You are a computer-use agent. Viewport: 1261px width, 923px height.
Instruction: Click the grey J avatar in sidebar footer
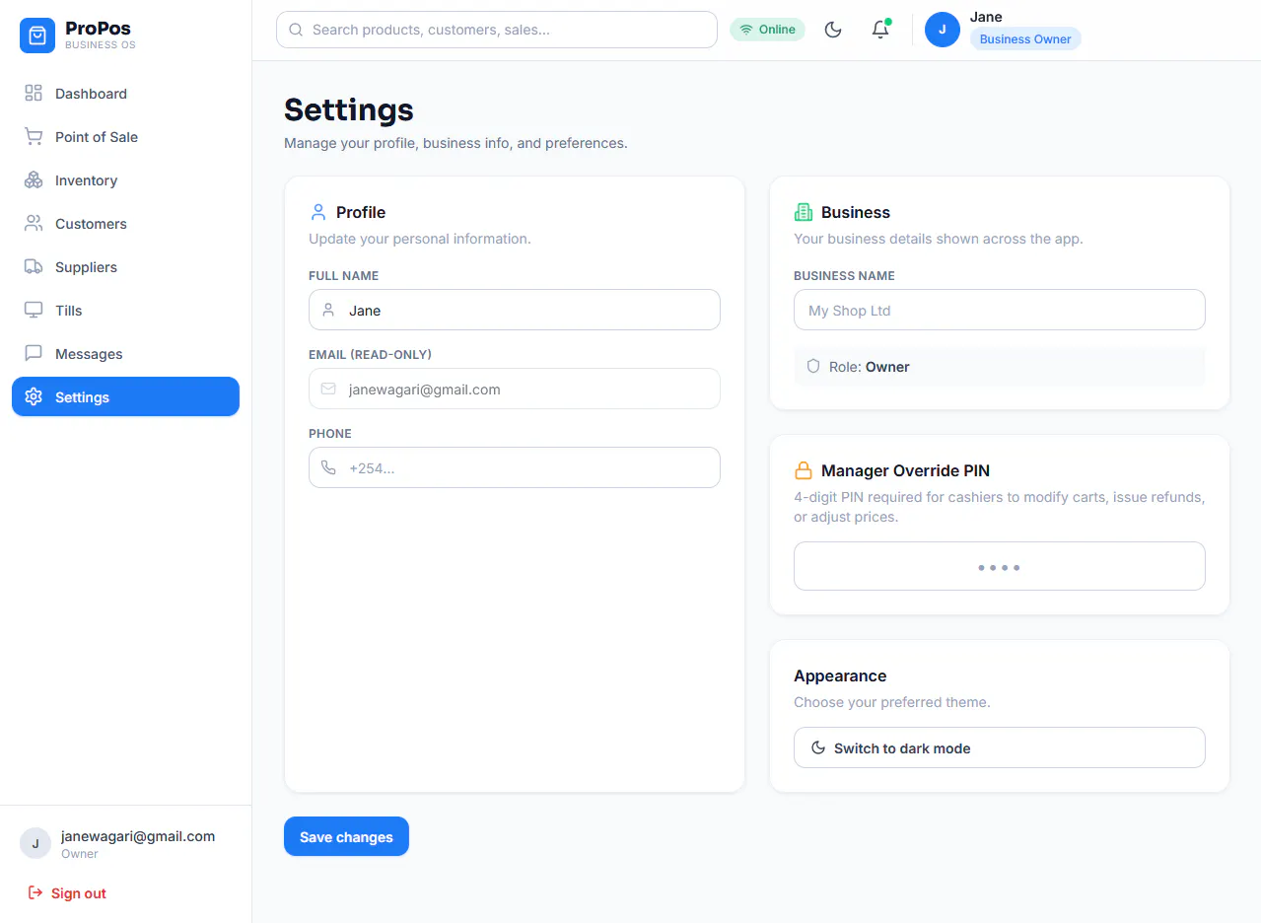[x=35, y=843]
